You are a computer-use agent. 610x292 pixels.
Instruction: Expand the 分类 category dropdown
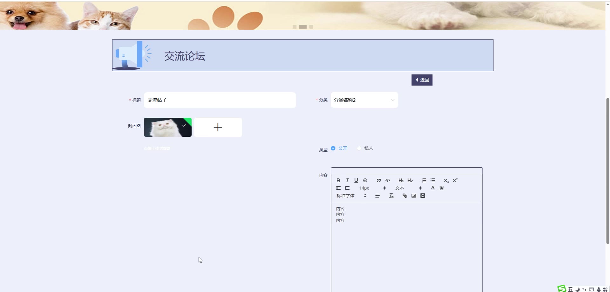(x=364, y=100)
